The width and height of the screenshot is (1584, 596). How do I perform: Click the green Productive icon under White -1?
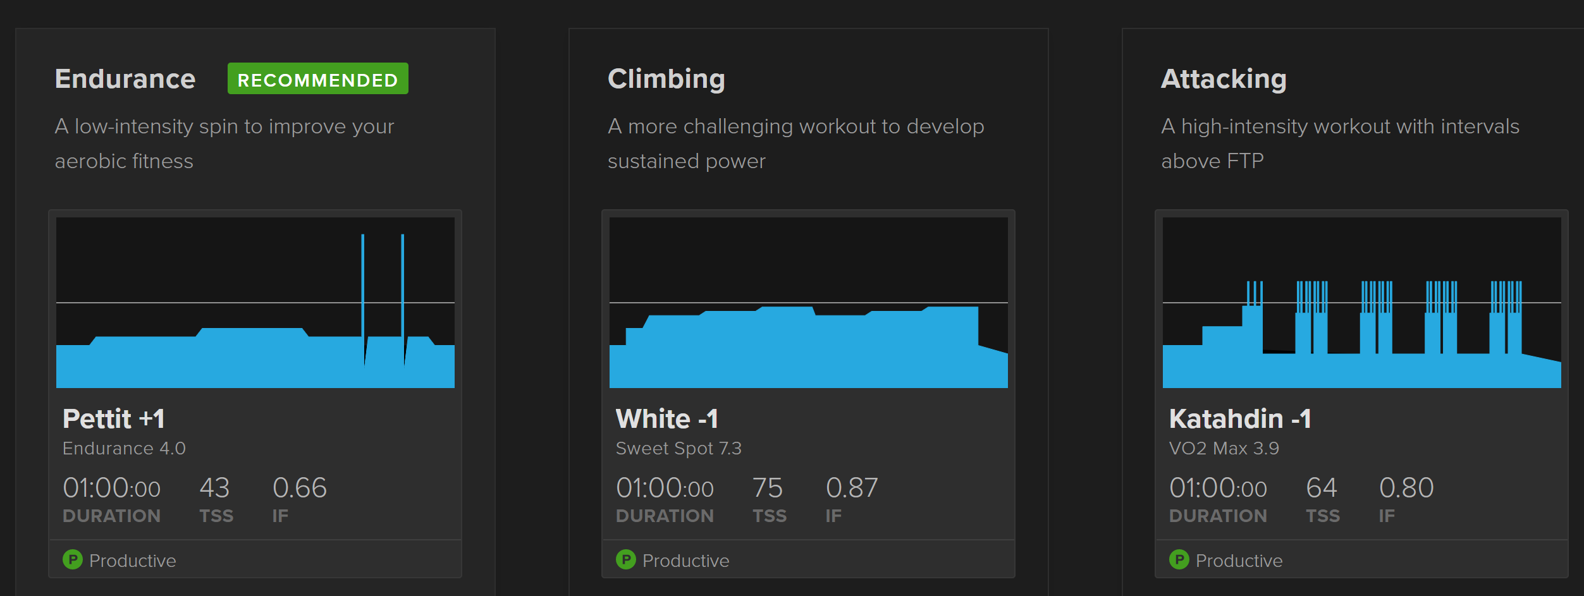[626, 559]
